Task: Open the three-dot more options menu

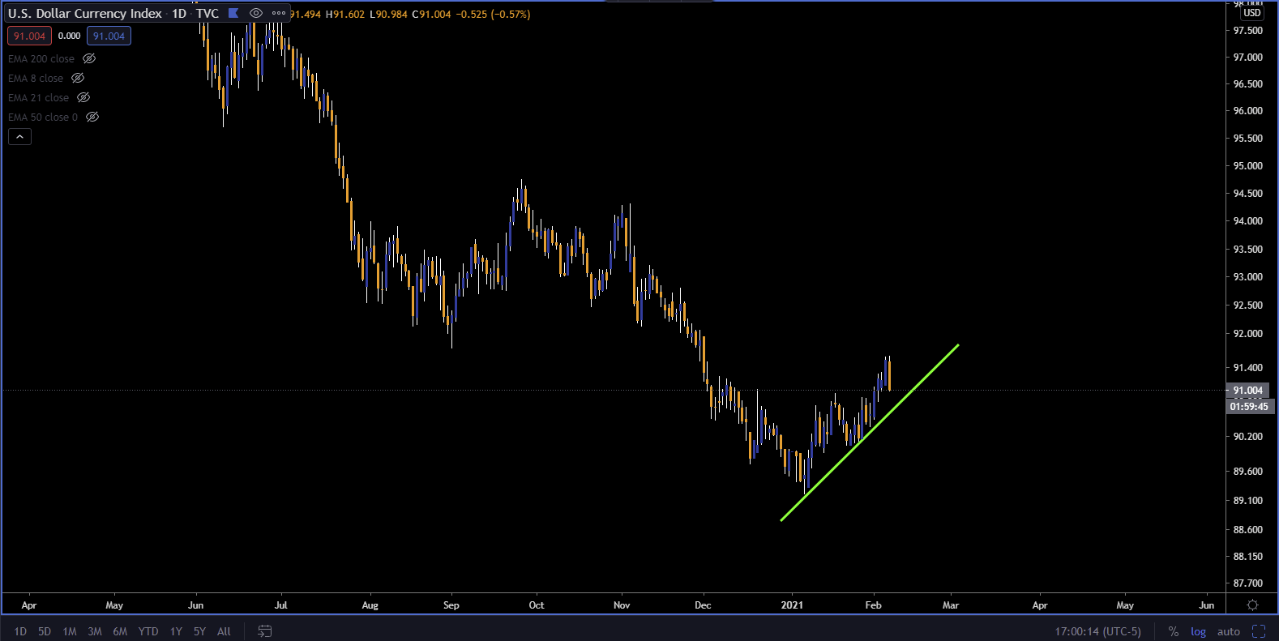Action: pos(279,13)
